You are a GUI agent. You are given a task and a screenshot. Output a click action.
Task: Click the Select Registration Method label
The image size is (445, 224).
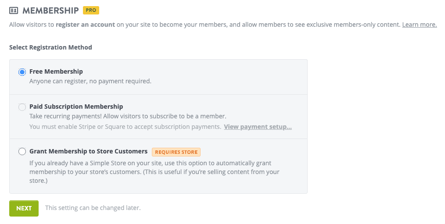50,47
